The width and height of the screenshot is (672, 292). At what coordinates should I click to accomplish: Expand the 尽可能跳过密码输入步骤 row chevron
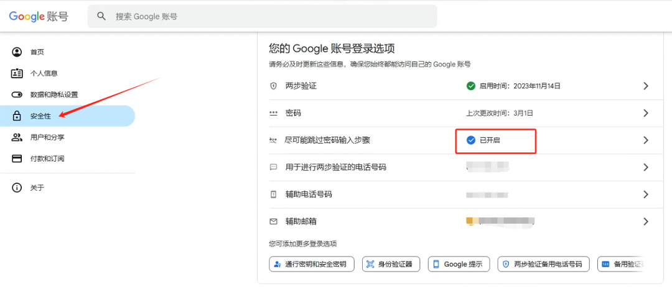[646, 140]
